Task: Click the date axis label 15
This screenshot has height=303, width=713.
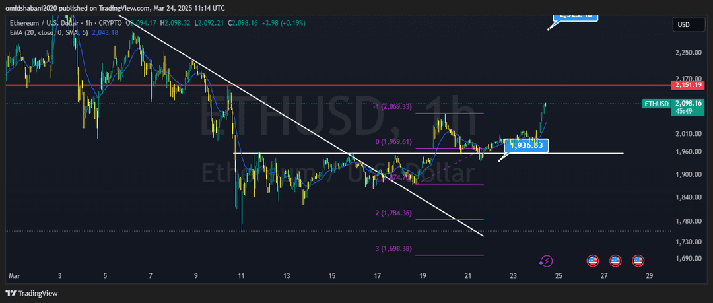Action: click(332, 276)
